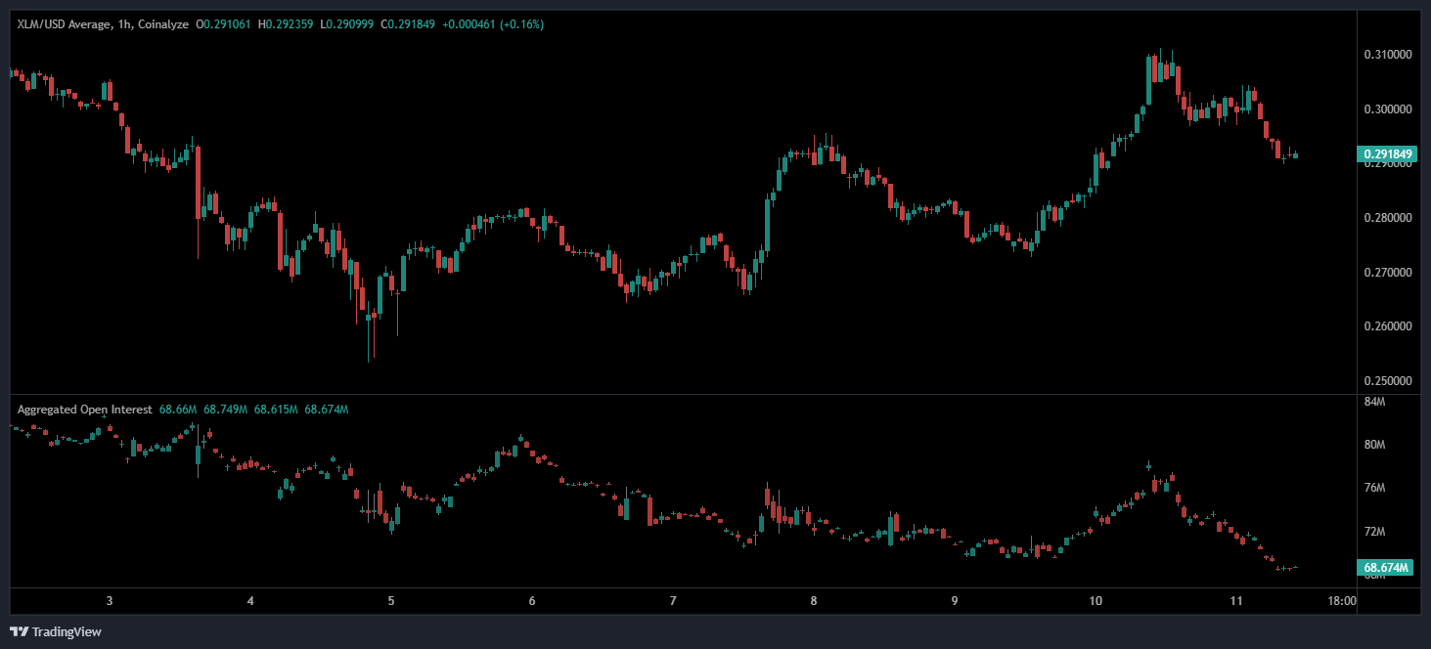Image resolution: width=1431 pixels, height=649 pixels.
Task: Click the current price tag 0.291849
Action: pyautogui.click(x=1387, y=154)
